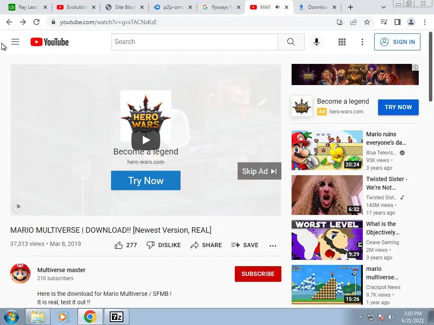Click the SUBSCRIBE button
Screen dimensions: 434x325
pyautogui.click(x=258, y=274)
